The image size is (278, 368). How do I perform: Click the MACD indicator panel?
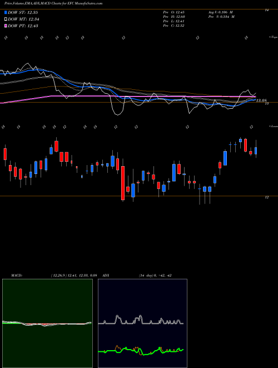(47, 323)
